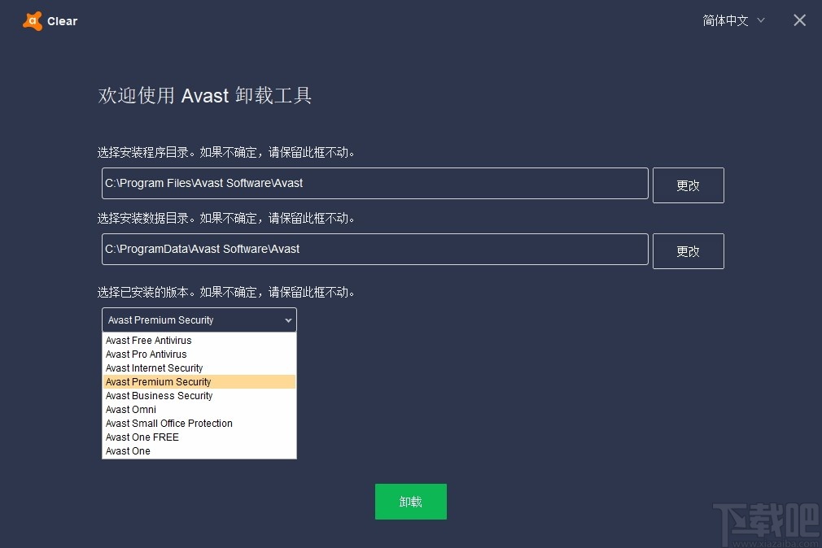The image size is (822, 548).
Task: Click the 更改 button for the data directory
Action: click(x=688, y=250)
